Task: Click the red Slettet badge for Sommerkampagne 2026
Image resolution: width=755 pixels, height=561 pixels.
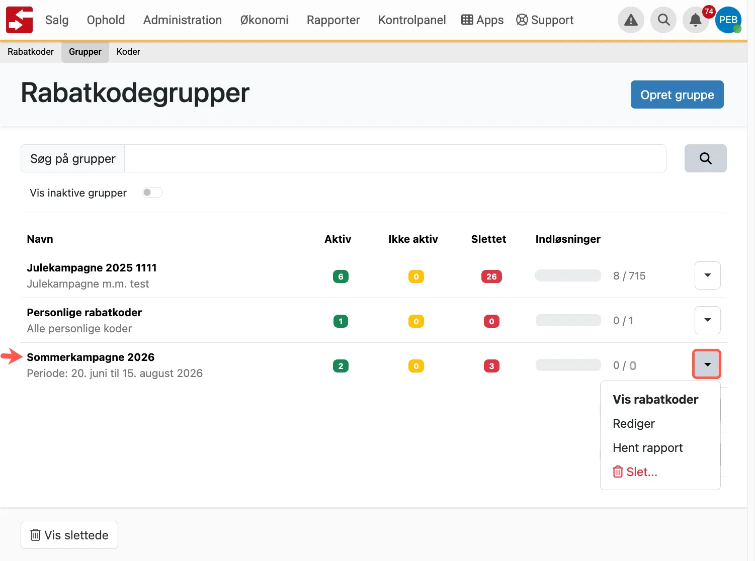Action: click(491, 366)
